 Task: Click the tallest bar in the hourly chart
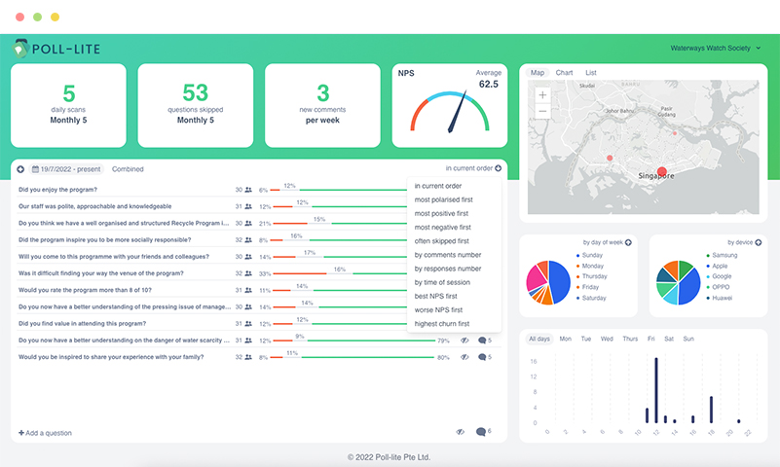pos(656,390)
